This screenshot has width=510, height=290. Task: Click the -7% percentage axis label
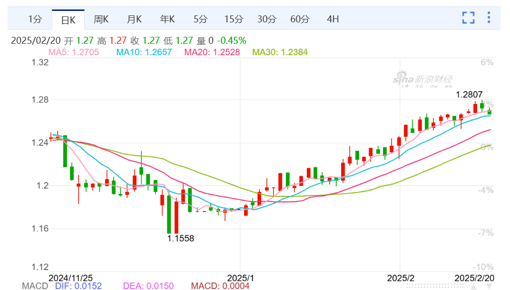click(485, 233)
